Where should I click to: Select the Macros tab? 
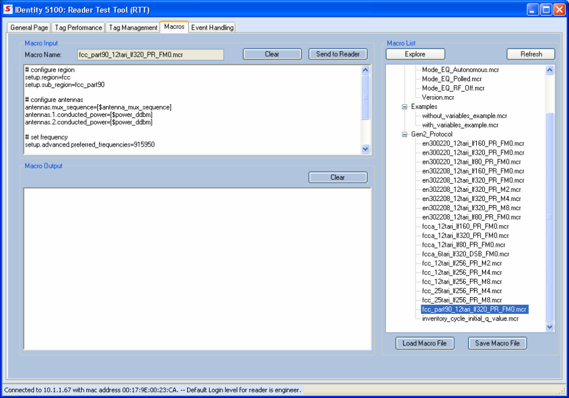[174, 26]
